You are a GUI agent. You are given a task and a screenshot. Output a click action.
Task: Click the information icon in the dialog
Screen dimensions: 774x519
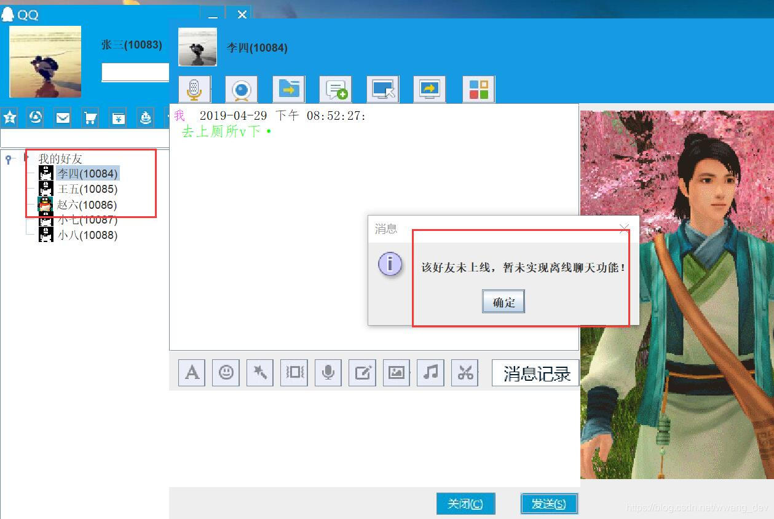pyautogui.click(x=390, y=264)
